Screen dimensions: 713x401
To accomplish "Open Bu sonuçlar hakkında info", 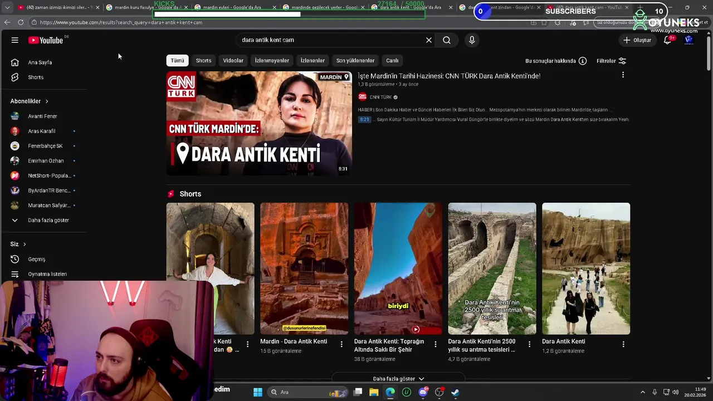I will 556,61.
